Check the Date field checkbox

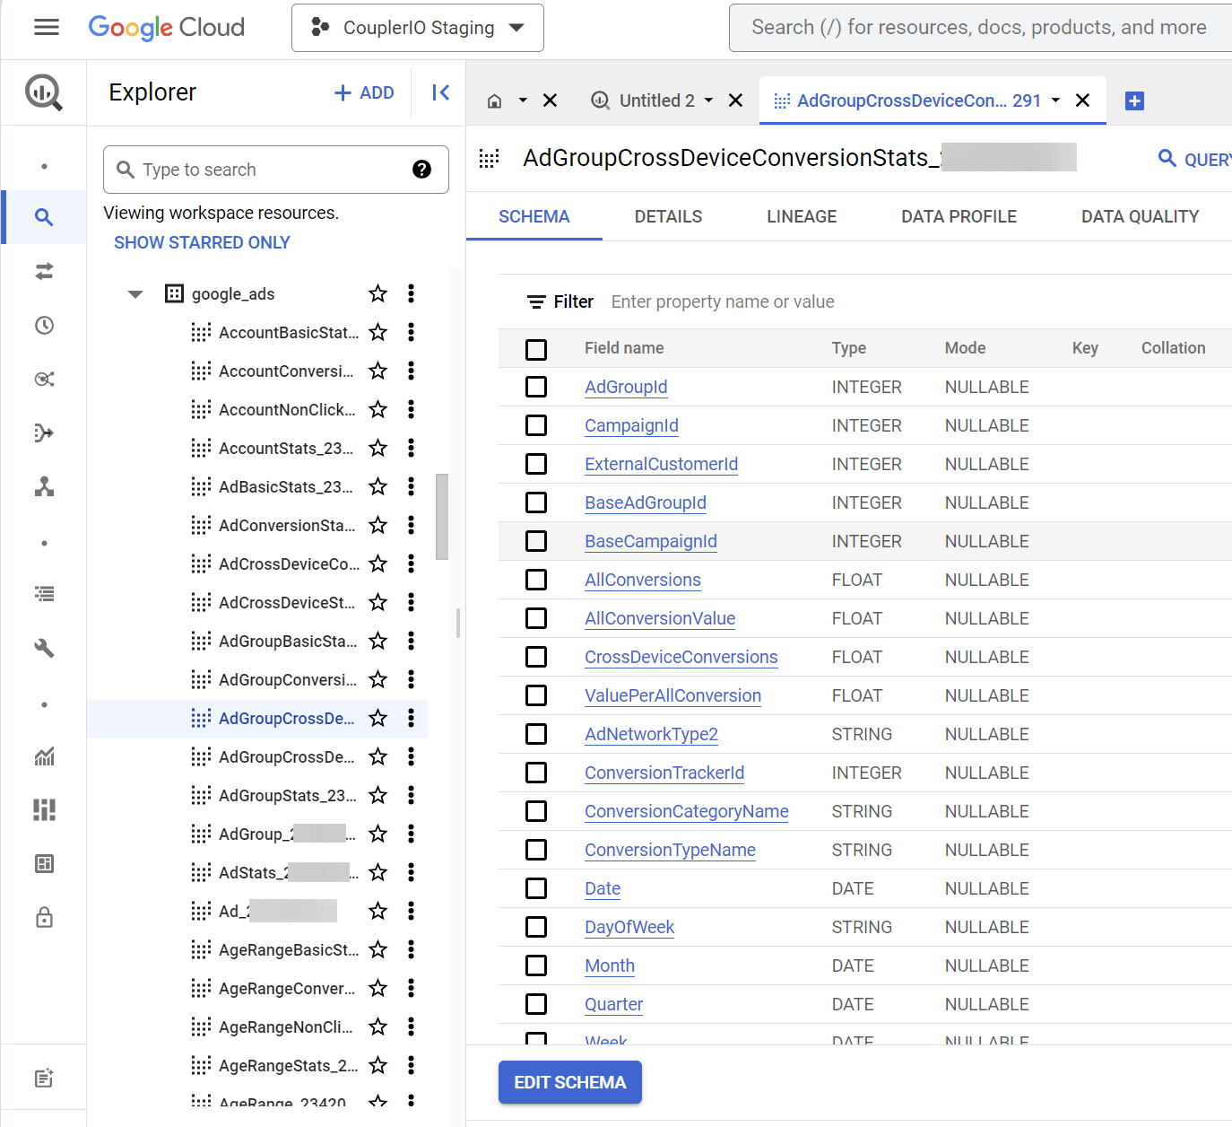click(536, 888)
